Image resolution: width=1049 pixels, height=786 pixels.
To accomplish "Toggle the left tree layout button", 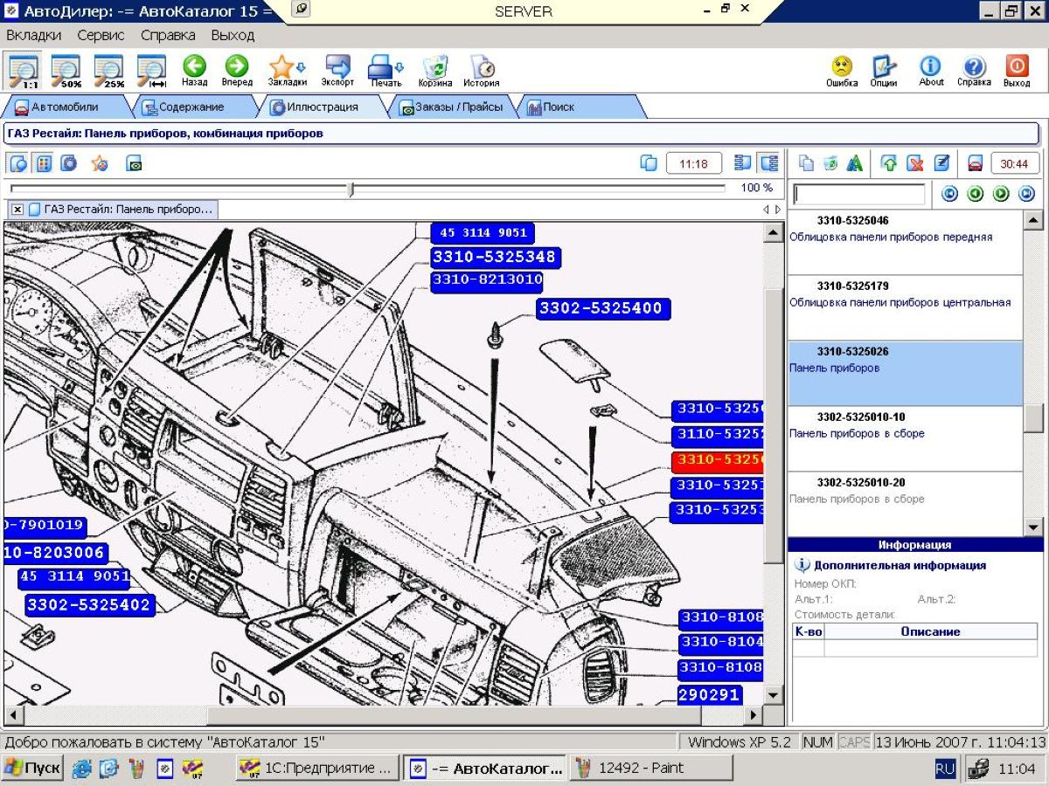I will point(743,163).
